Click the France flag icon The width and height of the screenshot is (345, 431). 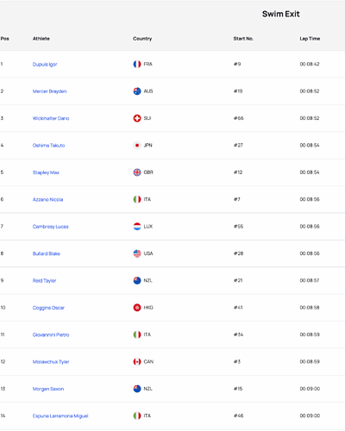(x=137, y=64)
